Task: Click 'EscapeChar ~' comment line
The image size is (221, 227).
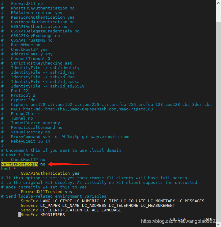Action: [x=21, y=113]
